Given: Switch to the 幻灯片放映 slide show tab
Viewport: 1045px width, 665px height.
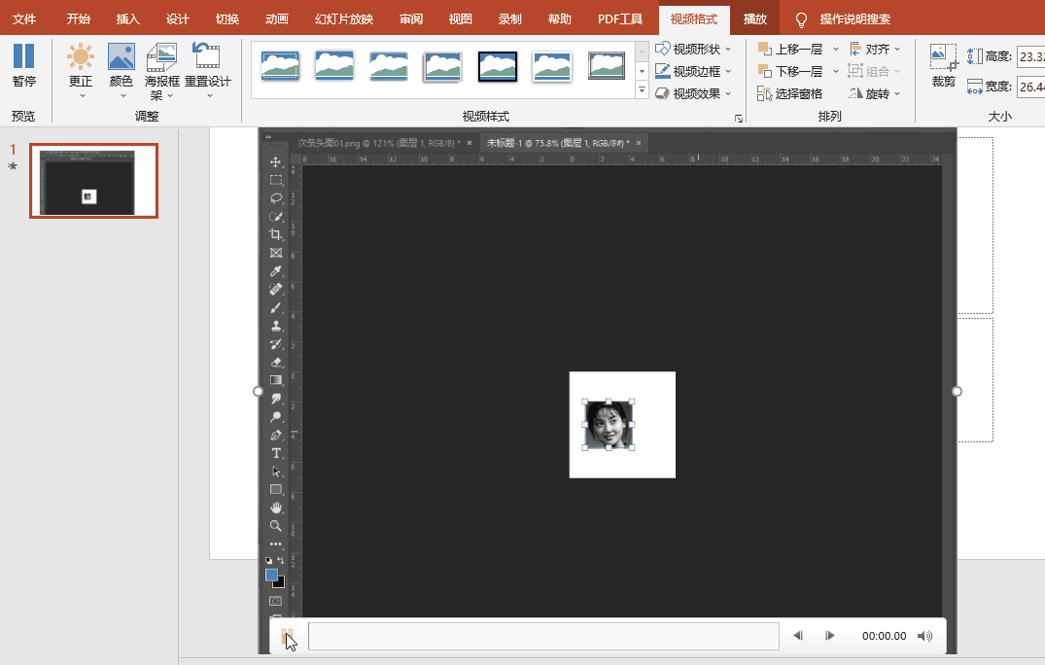Looking at the screenshot, I should pyautogui.click(x=344, y=18).
